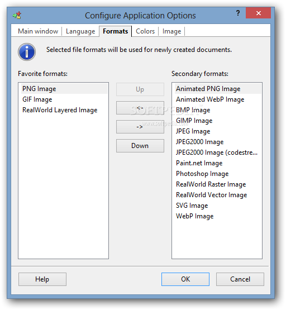The height and width of the screenshot is (310, 286).
Task: Select GIMP Image entry
Action: 218,121
